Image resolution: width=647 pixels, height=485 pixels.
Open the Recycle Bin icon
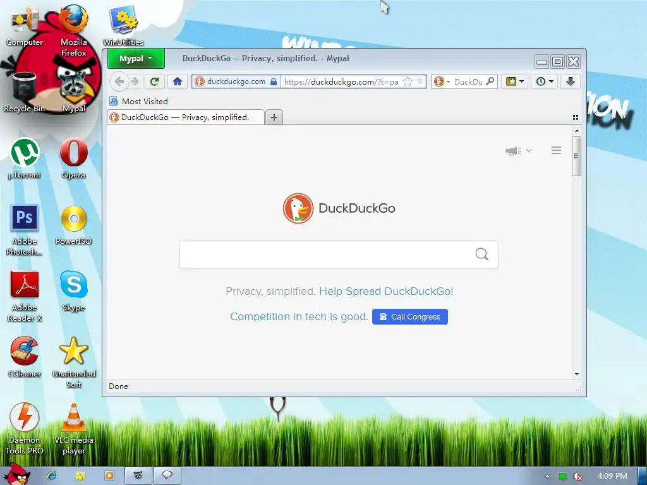click(25, 92)
